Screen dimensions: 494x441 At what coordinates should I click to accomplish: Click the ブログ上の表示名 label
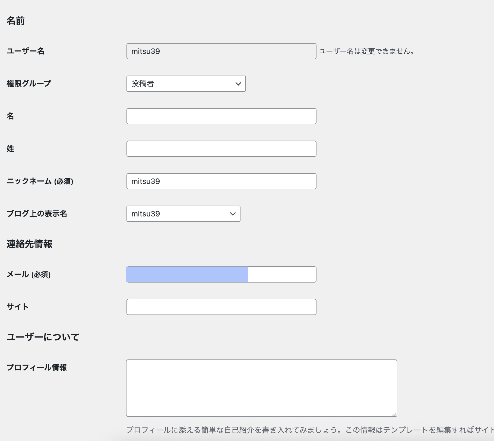(37, 214)
